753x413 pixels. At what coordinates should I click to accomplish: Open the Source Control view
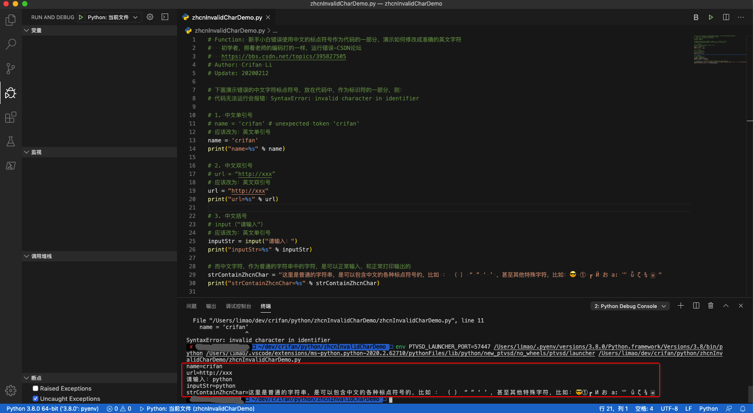[x=10, y=69]
